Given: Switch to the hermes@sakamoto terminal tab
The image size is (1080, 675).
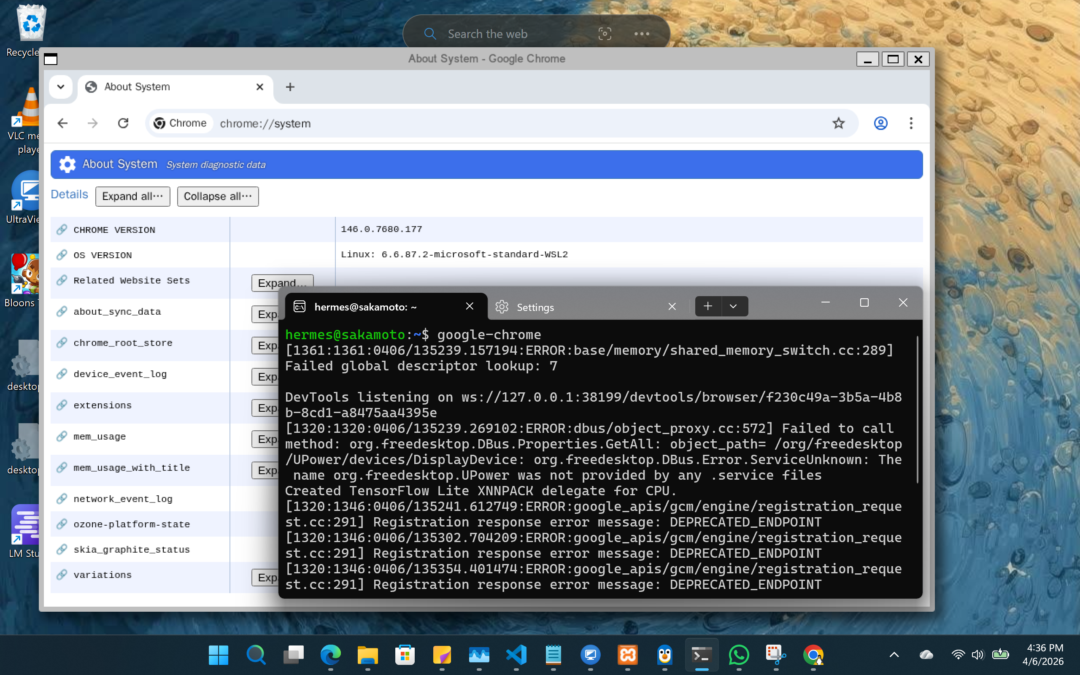Looking at the screenshot, I should (386, 307).
